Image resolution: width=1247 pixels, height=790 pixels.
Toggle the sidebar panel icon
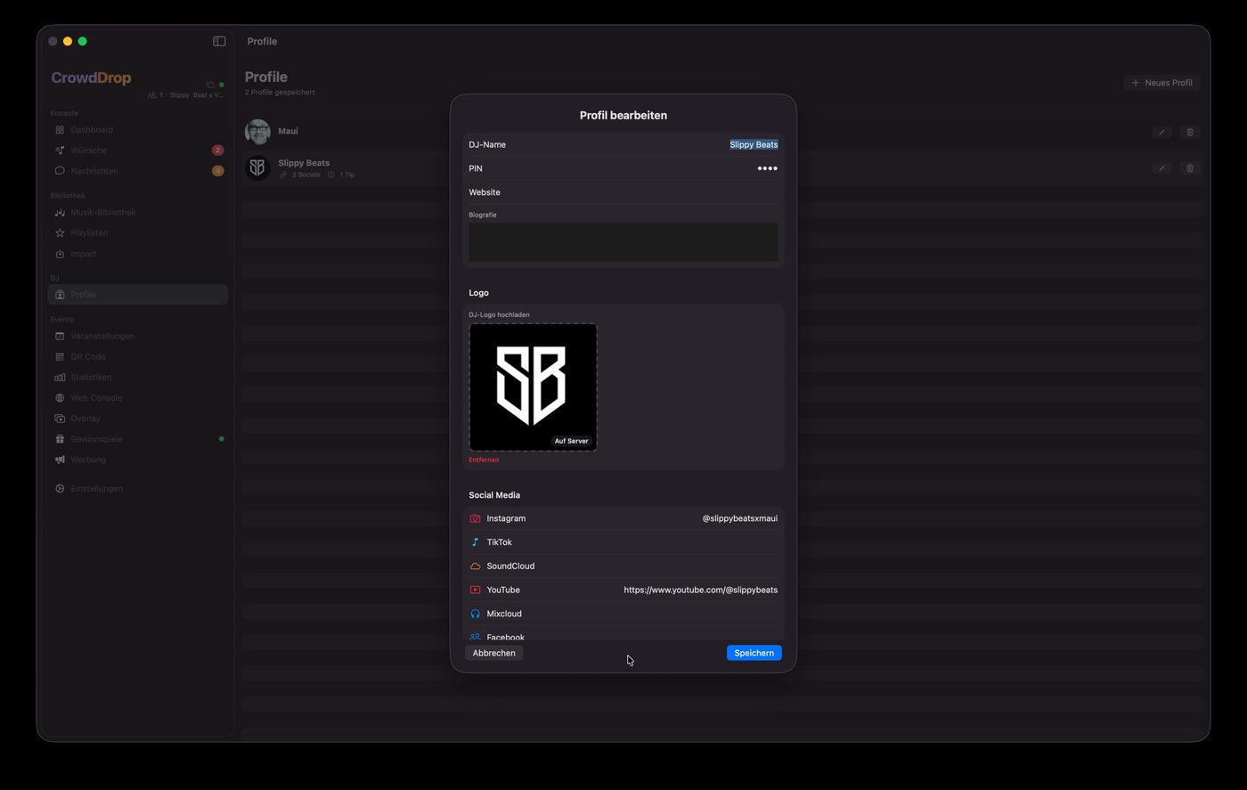click(x=219, y=41)
